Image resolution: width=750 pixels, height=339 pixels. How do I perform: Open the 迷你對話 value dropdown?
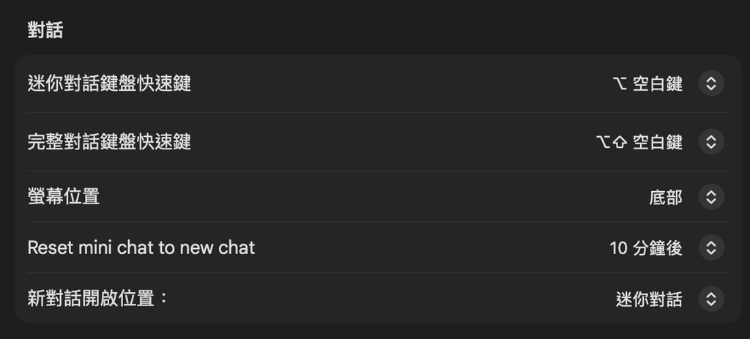(x=649, y=299)
